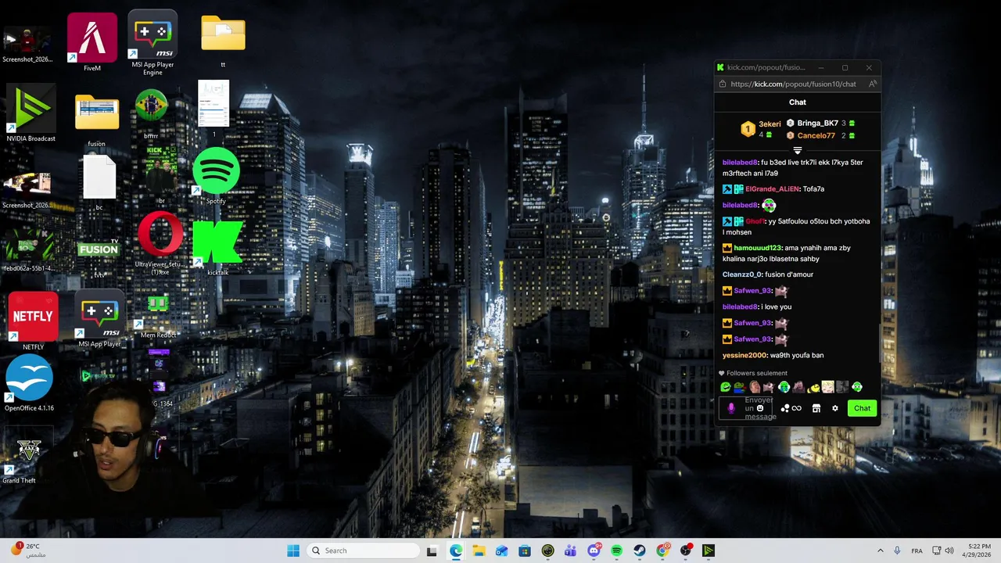Open the top Screenshot_2026 thumbnail file

point(27,44)
